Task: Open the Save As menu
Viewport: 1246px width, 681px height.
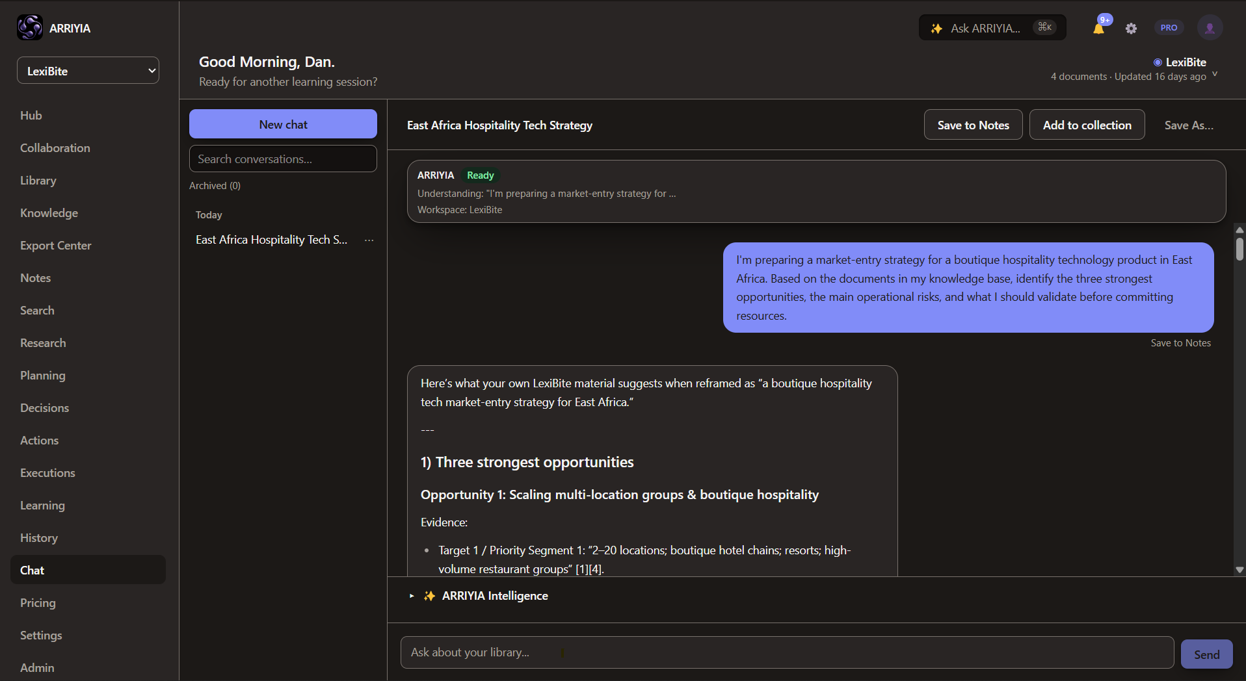Action: [x=1189, y=125]
